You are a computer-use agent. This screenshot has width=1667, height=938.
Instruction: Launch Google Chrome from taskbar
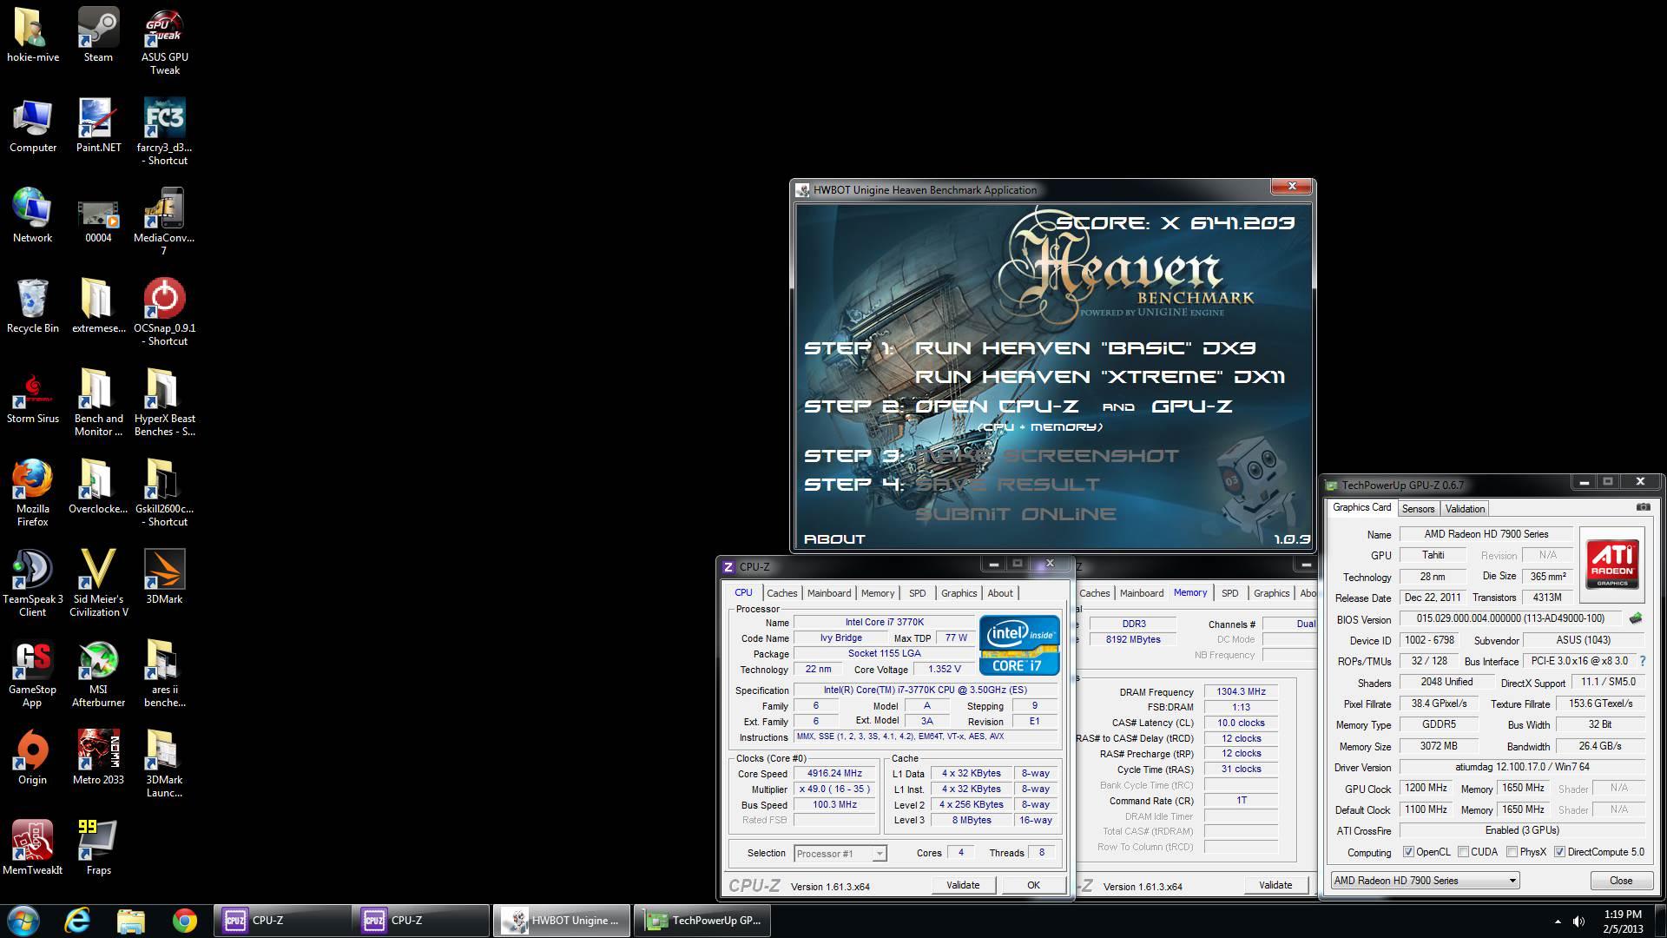(x=184, y=921)
